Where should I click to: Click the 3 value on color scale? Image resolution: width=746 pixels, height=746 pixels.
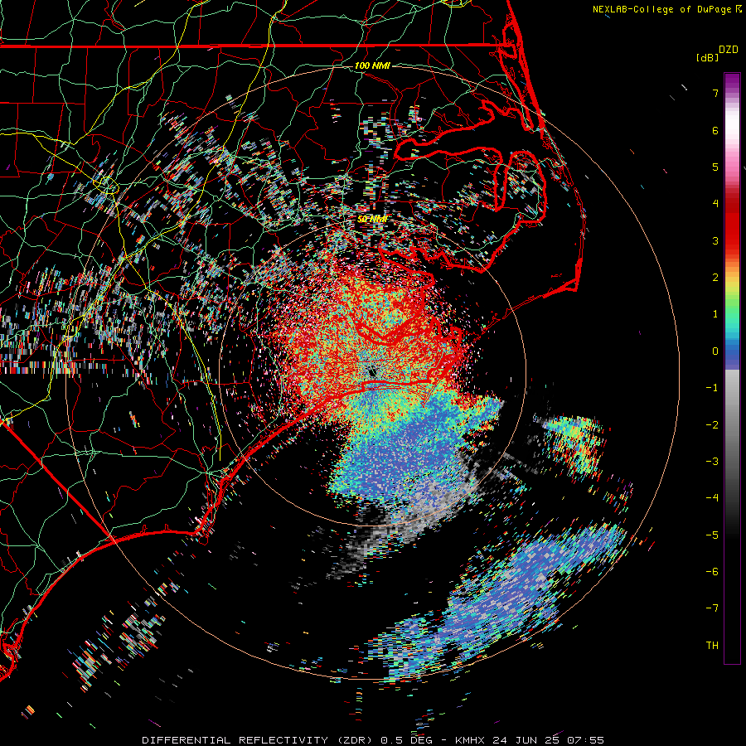715,240
